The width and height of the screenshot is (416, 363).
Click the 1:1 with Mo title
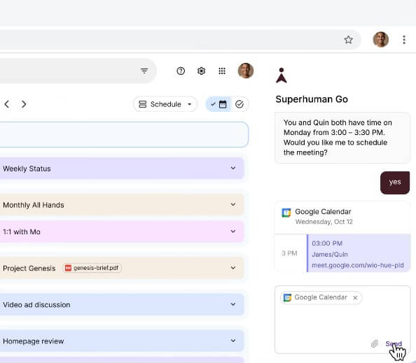tap(22, 232)
